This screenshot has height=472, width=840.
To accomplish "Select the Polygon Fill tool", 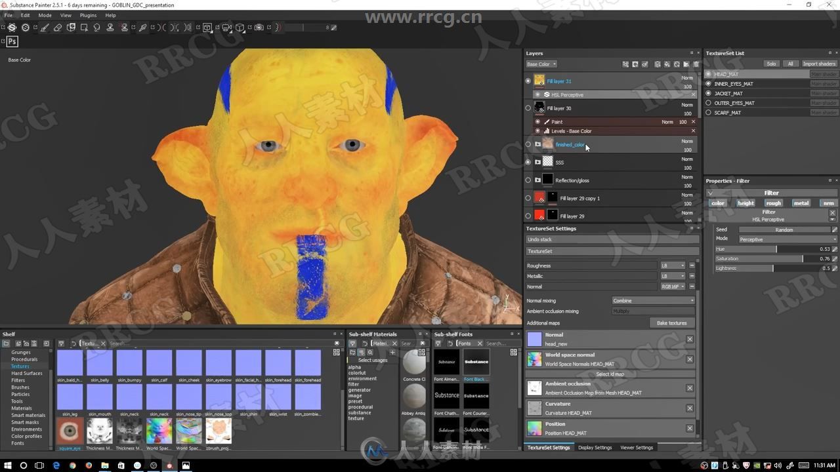I will [x=84, y=28].
